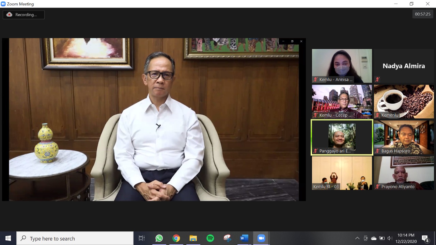Open Task View from the taskbar
The width and height of the screenshot is (436, 245).
(142, 238)
